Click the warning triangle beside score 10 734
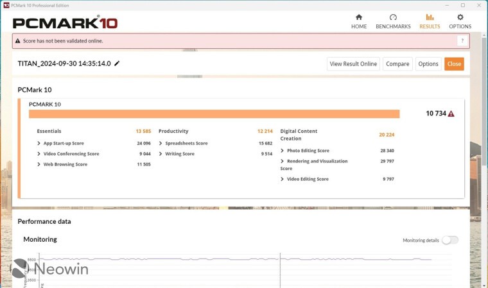This screenshot has width=488, height=288. point(451,114)
